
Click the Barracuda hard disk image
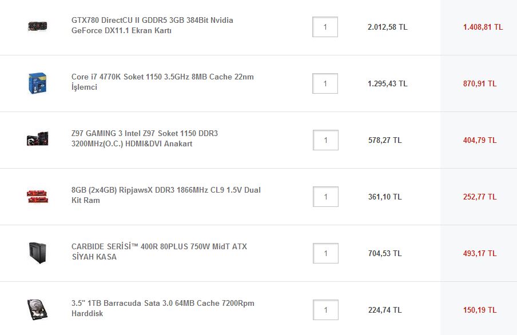coord(37,309)
